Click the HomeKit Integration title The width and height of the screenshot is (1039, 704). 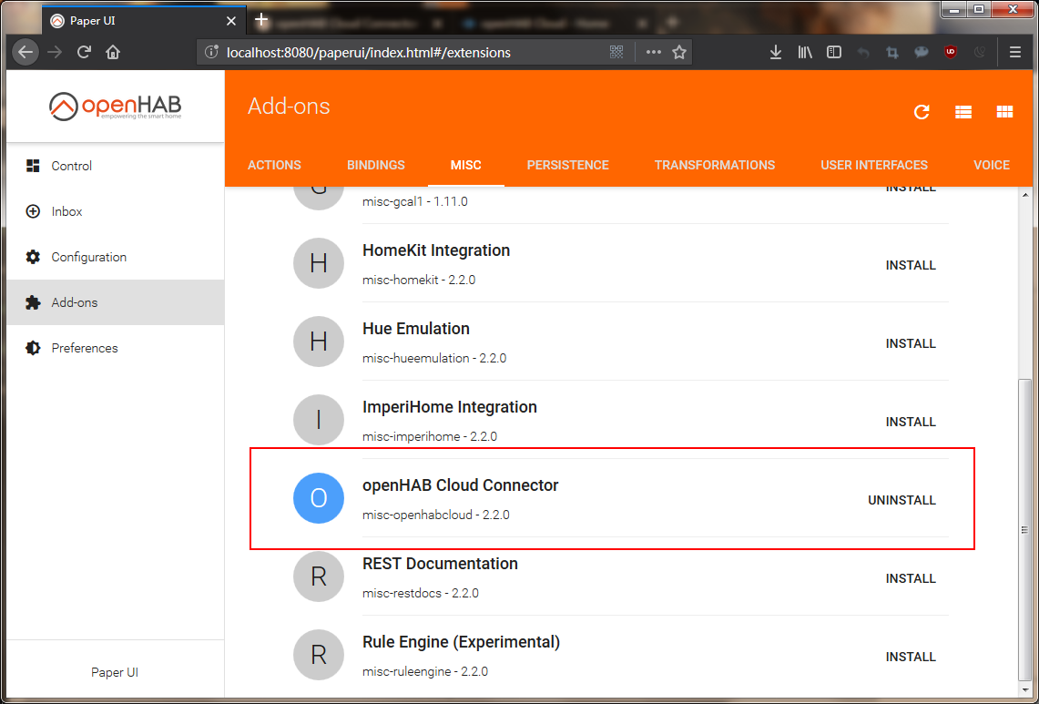coord(436,250)
